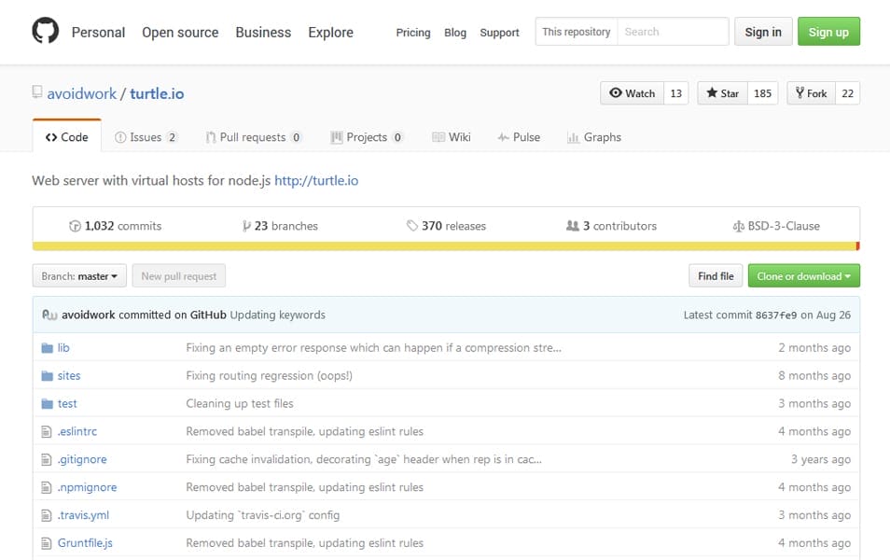The image size is (890, 560).
Task: Click the Gruntfile.js file icon
Action: click(x=48, y=543)
